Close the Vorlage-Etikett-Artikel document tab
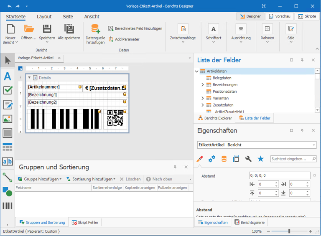 click(59, 58)
